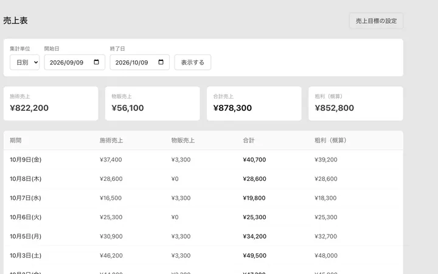This screenshot has height=274, width=438.
Task: Select the row 10月6日(火)
Action: tap(203, 217)
